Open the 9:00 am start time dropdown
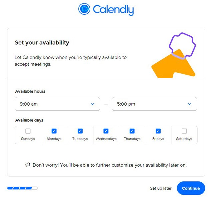 57,104
